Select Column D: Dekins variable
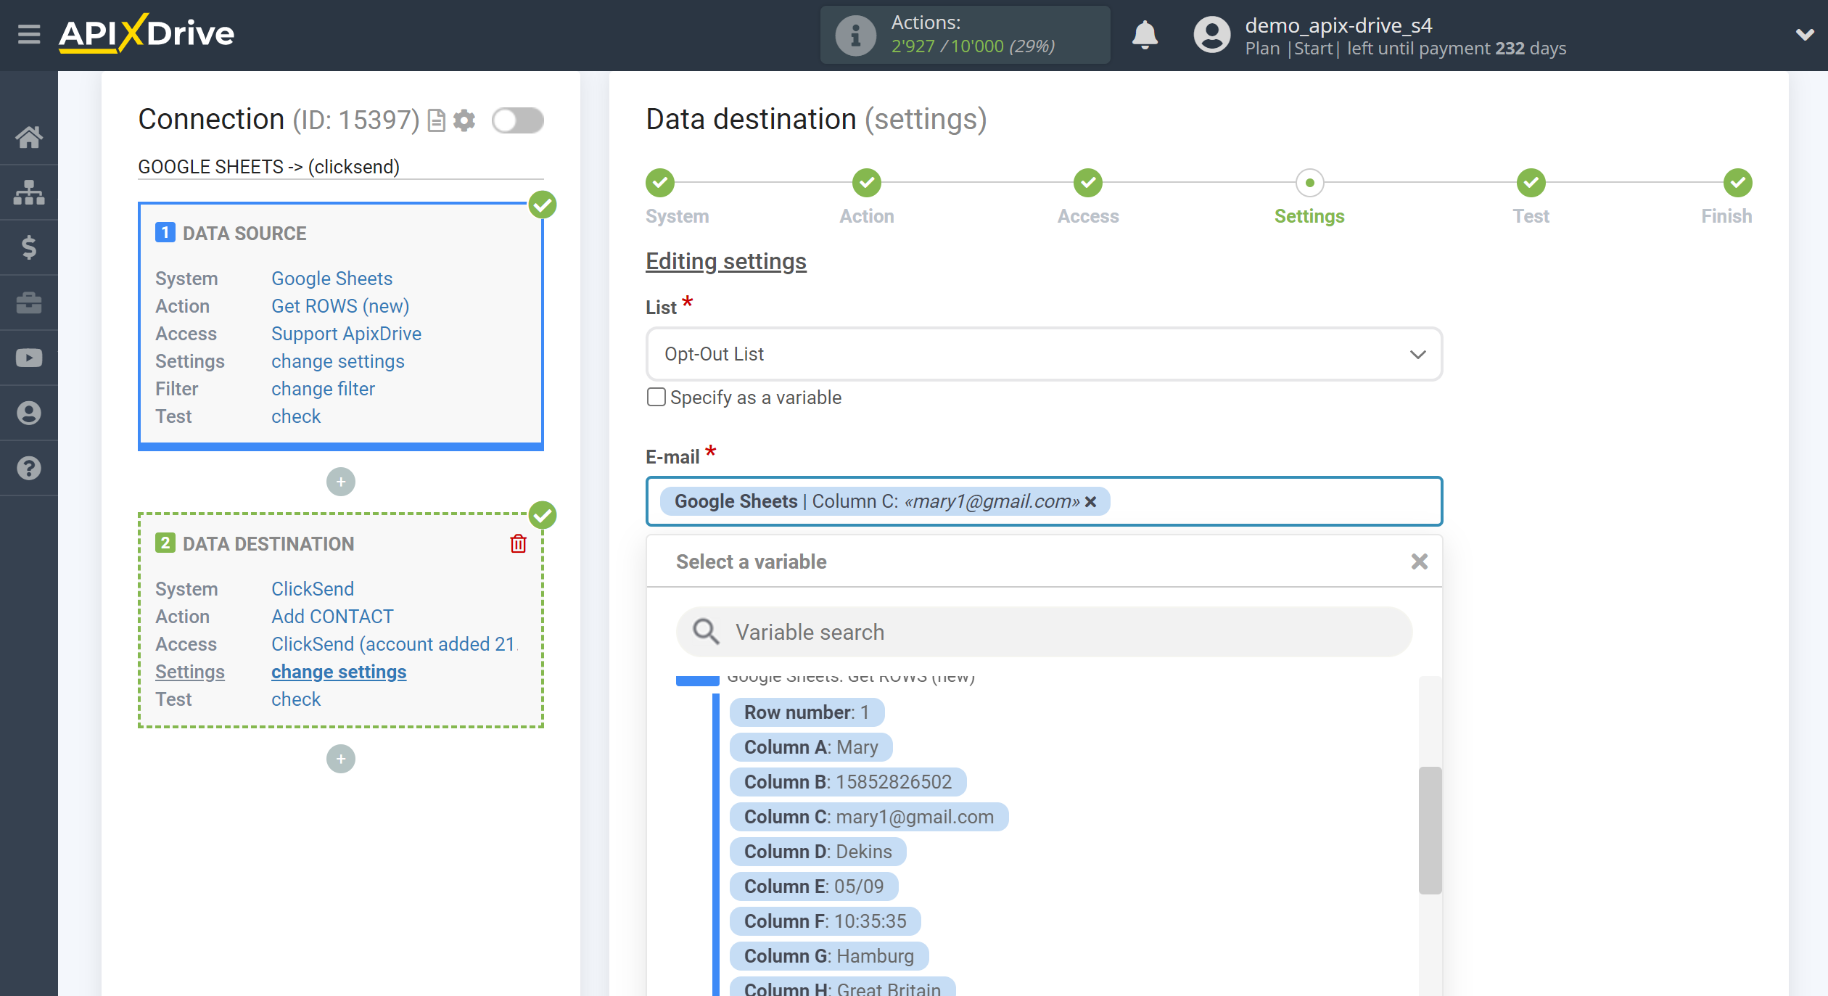 tap(818, 852)
